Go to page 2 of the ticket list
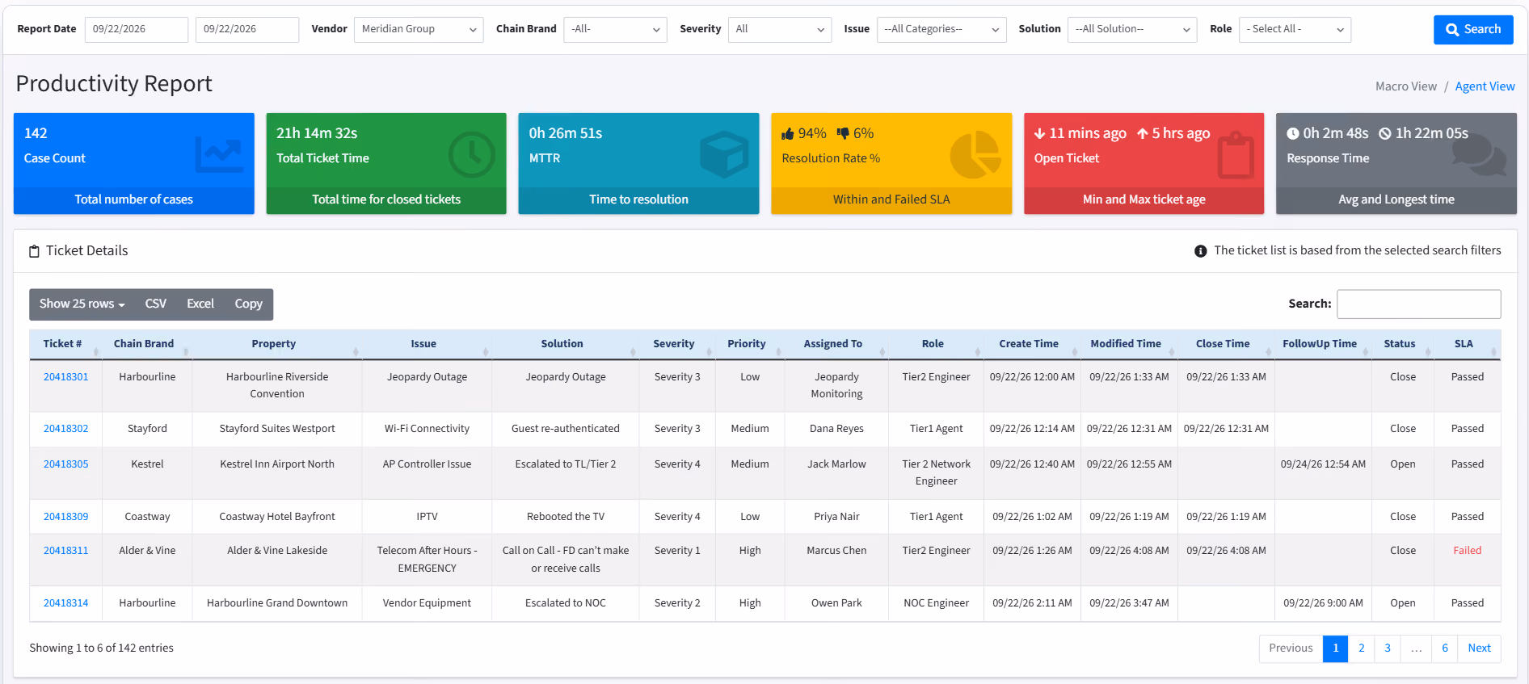1529x684 pixels. (x=1362, y=648)
